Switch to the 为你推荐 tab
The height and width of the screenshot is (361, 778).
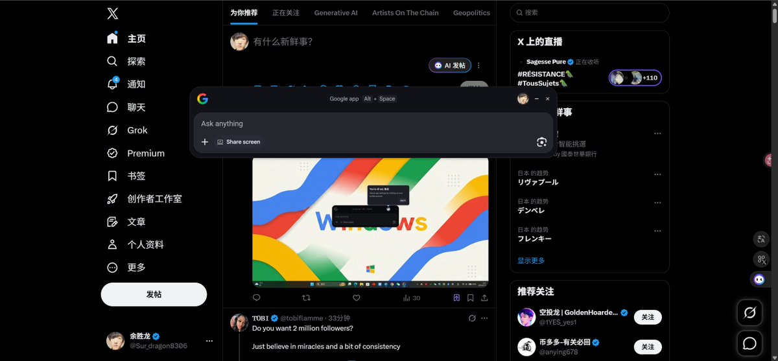(x=244, y=12)
